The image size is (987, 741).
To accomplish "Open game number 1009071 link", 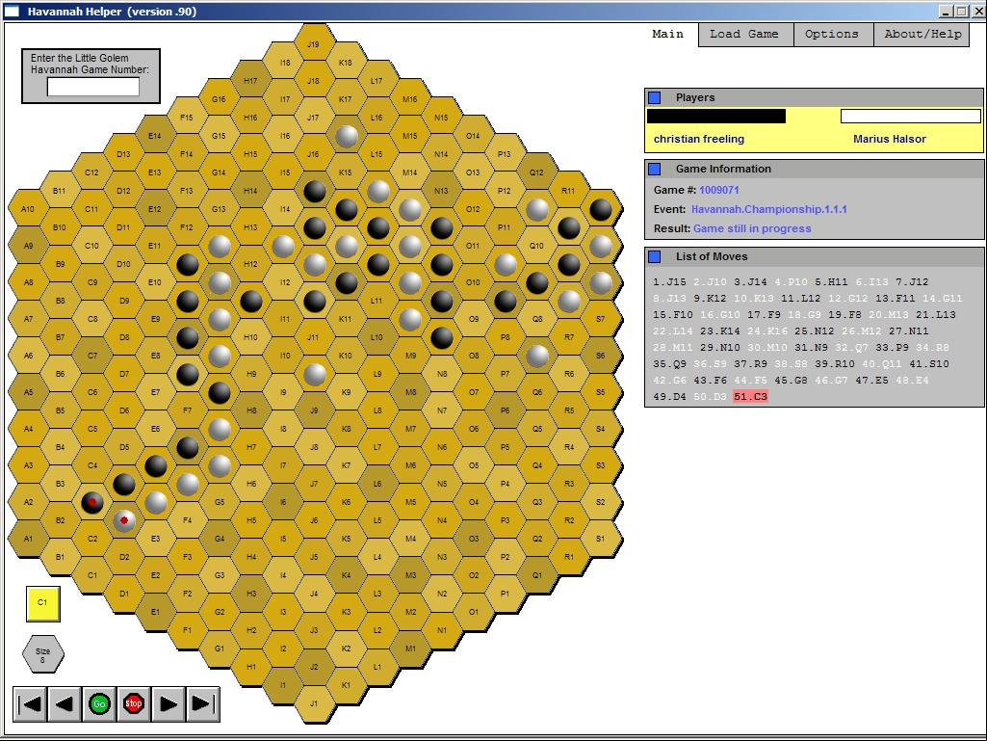I will tap(719, 190).
